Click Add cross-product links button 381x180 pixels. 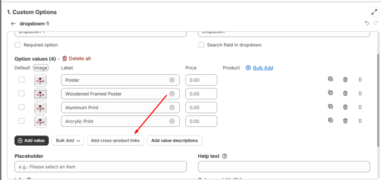[x=115, y=141]
